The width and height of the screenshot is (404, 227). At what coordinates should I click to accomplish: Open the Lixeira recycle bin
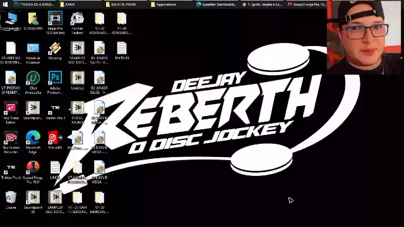tap(11, 200)
